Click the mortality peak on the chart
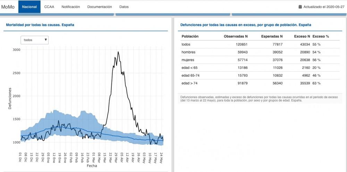347x172 pixels. (x=118, y=52)
